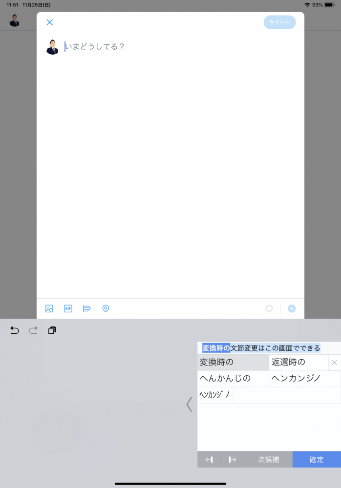The height and width of the screenshot is (488, 341).
Task: Close the tweet compose window
Action: (49, 22)
